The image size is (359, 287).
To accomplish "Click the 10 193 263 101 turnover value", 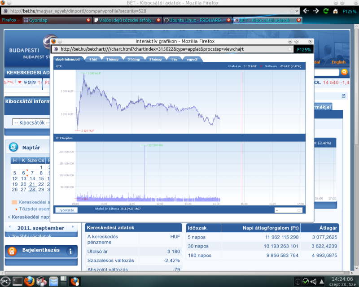I will click(x=281, y=246).
